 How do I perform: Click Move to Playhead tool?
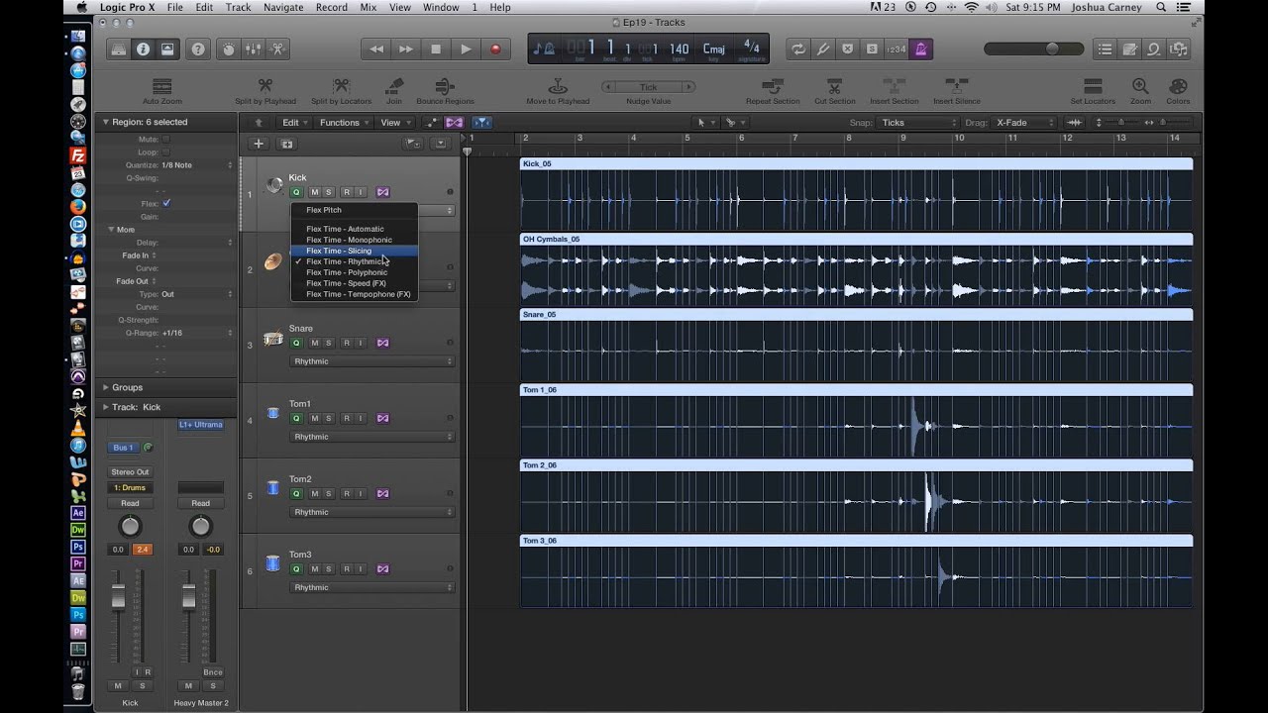(558, 91)
